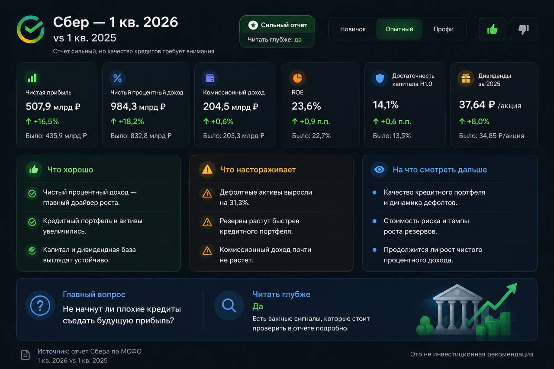This screenshot has height=369, width=554.
Task: Click the pie chart icon above ROE
Action: coord(297,78)
